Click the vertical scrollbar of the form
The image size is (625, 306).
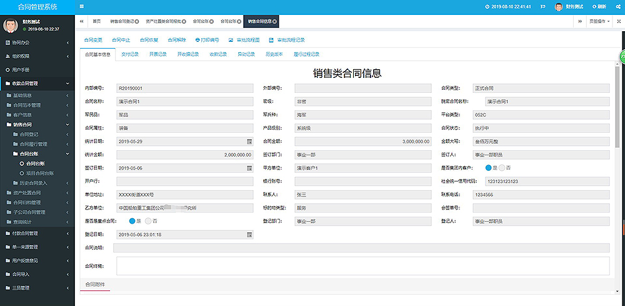pyautogui.click(x=617, y=107)
